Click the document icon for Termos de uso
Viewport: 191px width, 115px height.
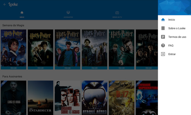163,37
